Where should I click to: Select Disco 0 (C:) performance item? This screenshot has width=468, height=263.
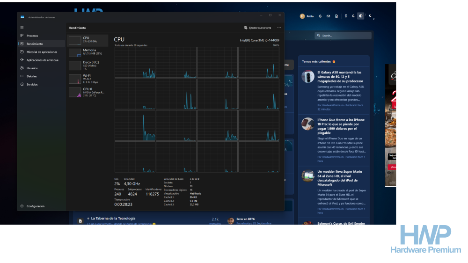coord(88,65)
